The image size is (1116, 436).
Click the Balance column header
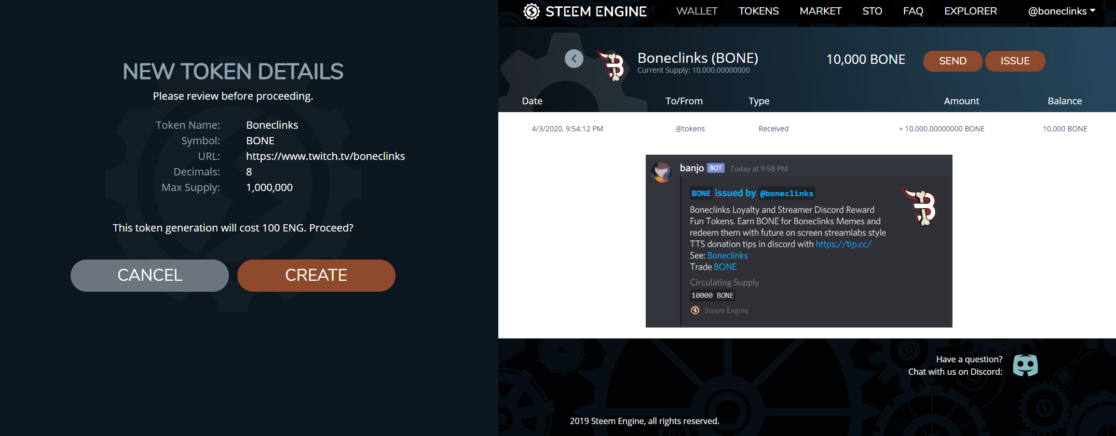coord(1065,101)
